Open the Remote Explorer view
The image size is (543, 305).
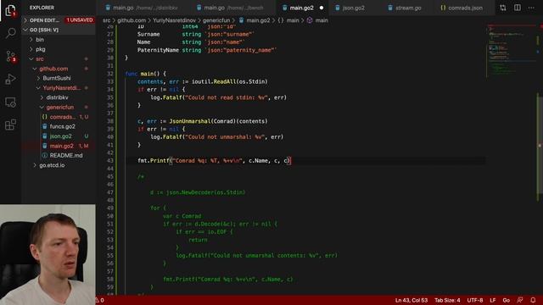pos(10,102)
